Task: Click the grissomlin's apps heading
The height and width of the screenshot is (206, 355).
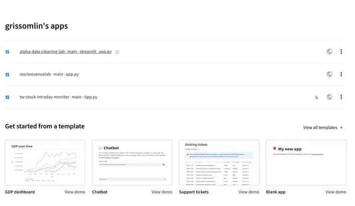Action: (x=36, y=26)
